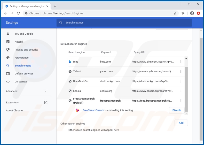Image resolution: width=204 pixels, height=145 pixels.
Task: Click the browser back arrow
Action: [x=6, y=13]
